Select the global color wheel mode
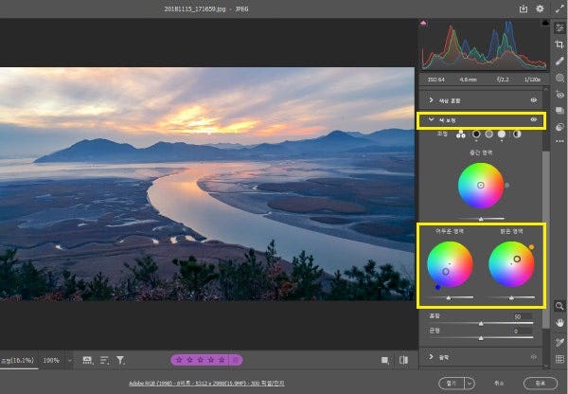 click(x=517, y=134)
